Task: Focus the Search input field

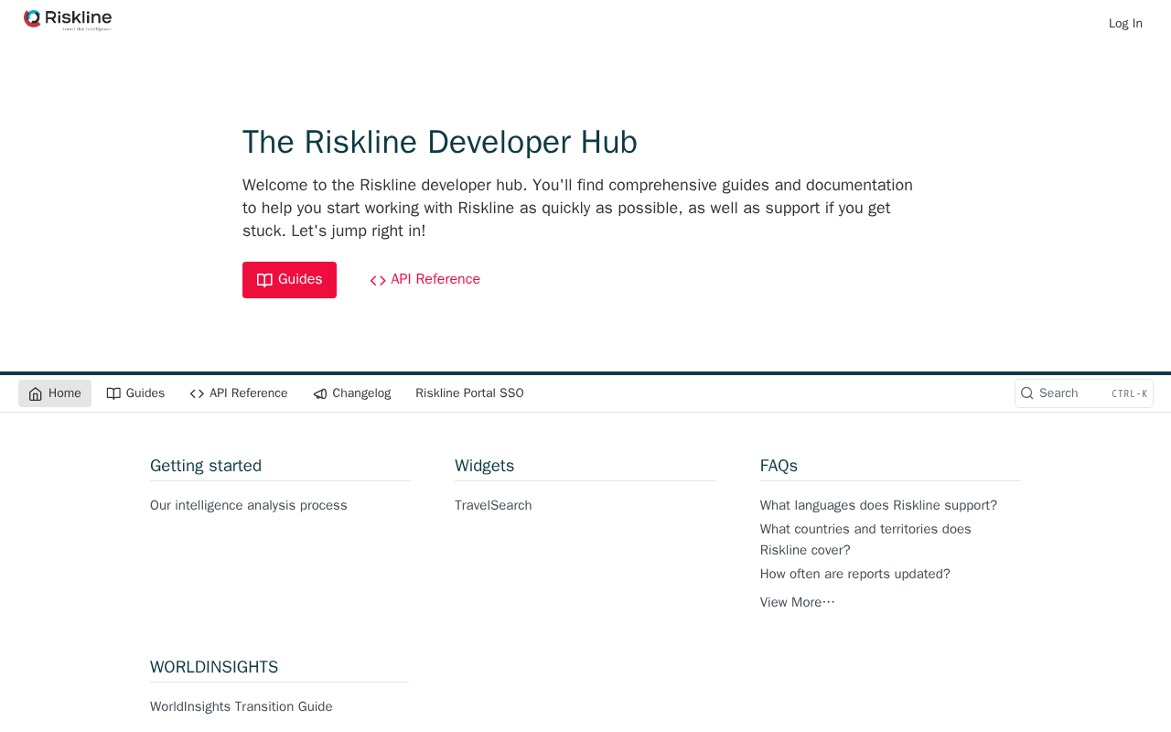Action: (1084, 393)
